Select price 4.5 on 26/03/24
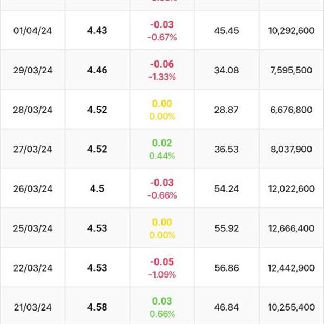Viewport: 324px width, 324px height. point(97,188)
